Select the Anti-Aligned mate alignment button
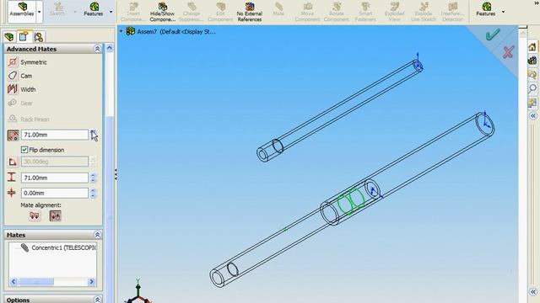Image resolution: width=540 pixels, height=303 pixels. 56,215
